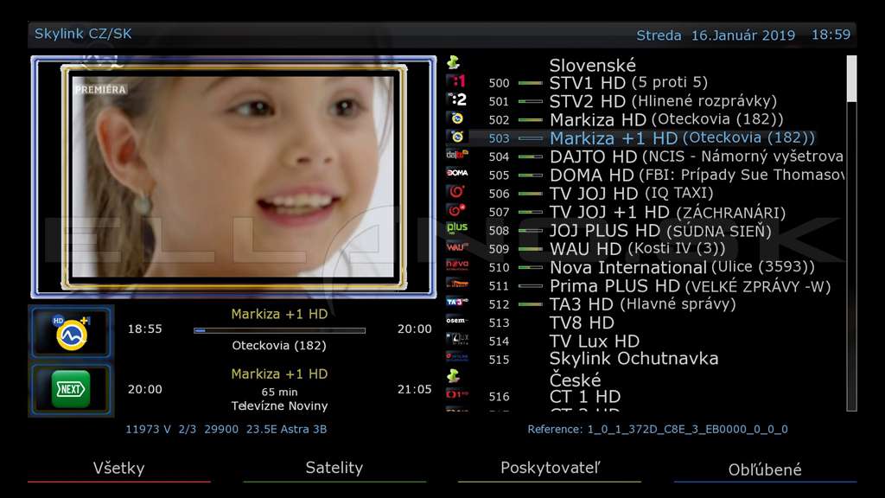The height and width of the screenshot is (498, 885).
Task: Click the Nova International channel logo
Action: [x=456, y=265]
